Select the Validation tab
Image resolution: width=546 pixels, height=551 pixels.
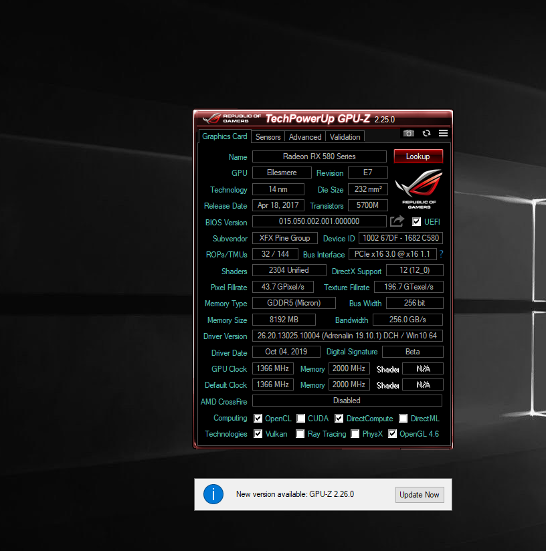coord(345,137)
